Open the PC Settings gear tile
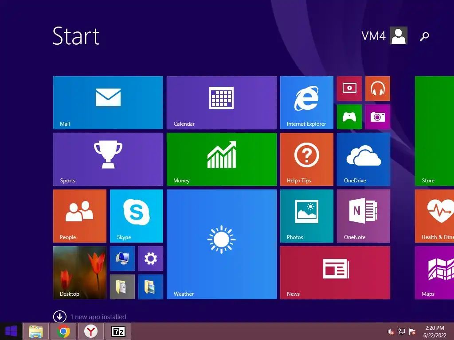The image size is (454, 340). pos(151,259)
